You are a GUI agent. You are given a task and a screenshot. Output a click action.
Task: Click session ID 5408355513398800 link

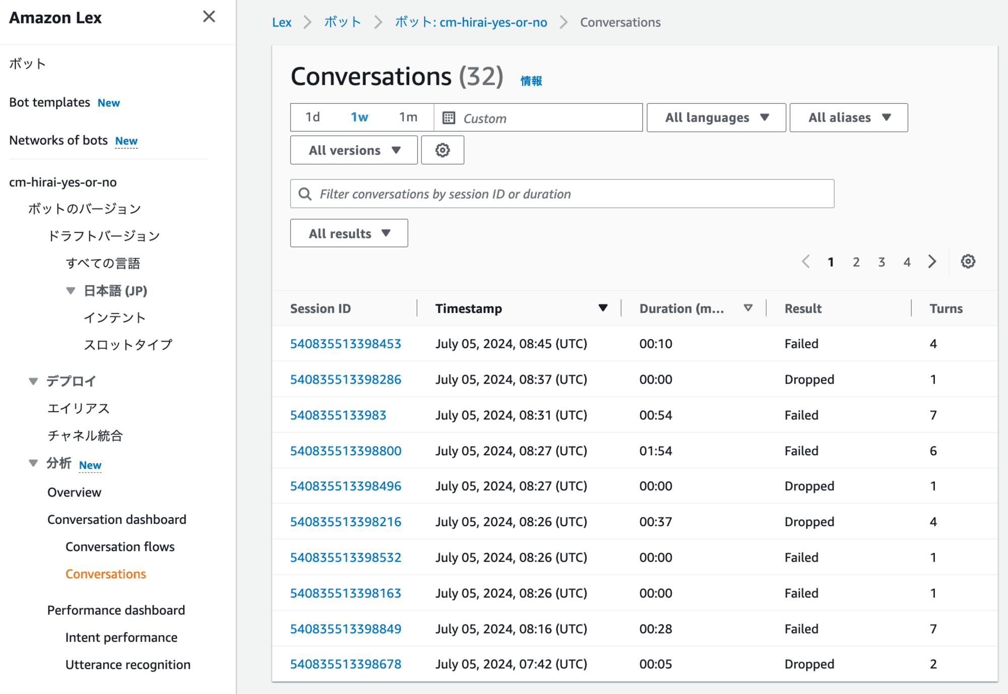point(345,451)
